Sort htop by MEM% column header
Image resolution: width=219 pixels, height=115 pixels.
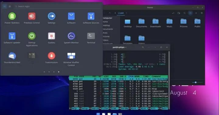pos(137,77)
